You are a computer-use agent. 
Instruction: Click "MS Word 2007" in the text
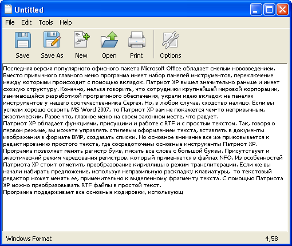click(x=90, y=110)
